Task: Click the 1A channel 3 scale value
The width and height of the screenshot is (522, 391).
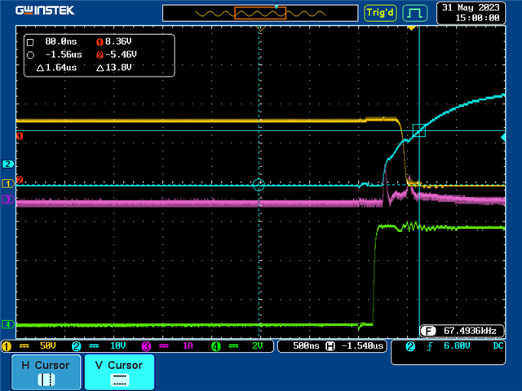Action: pyautogui.click(x=188, y=346)
